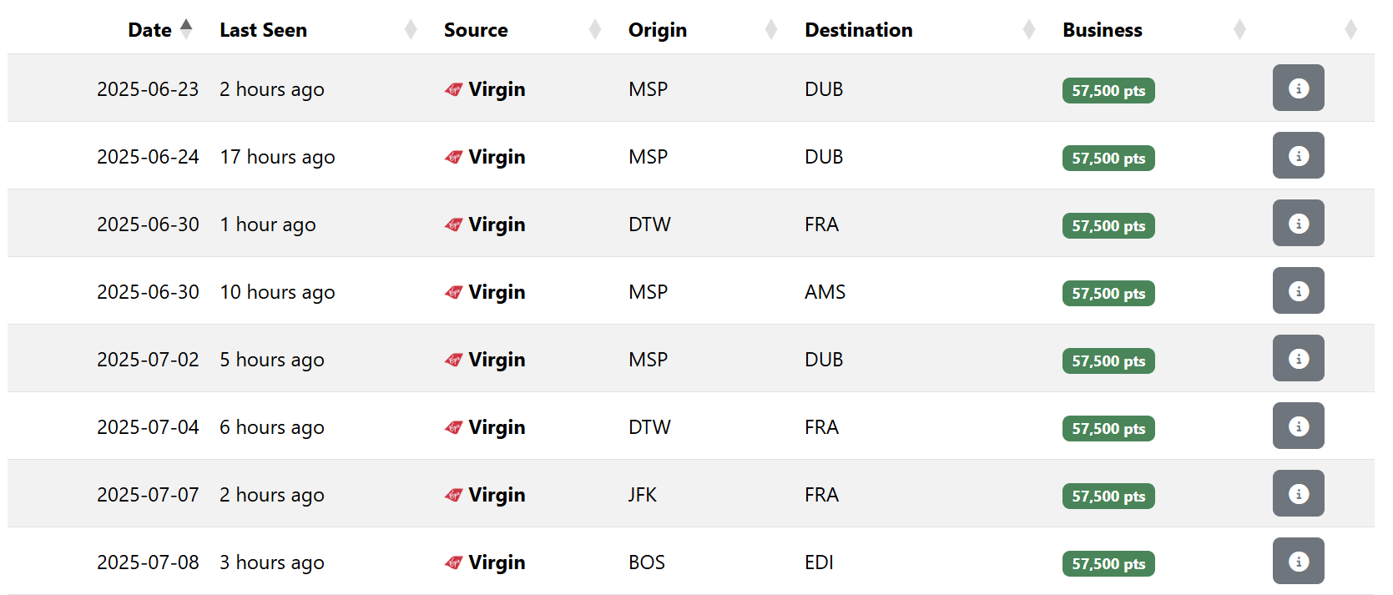Show details for the 2025-07-04 DTW flight
Screen dimensions: 1393x595
pos(1298,426)
